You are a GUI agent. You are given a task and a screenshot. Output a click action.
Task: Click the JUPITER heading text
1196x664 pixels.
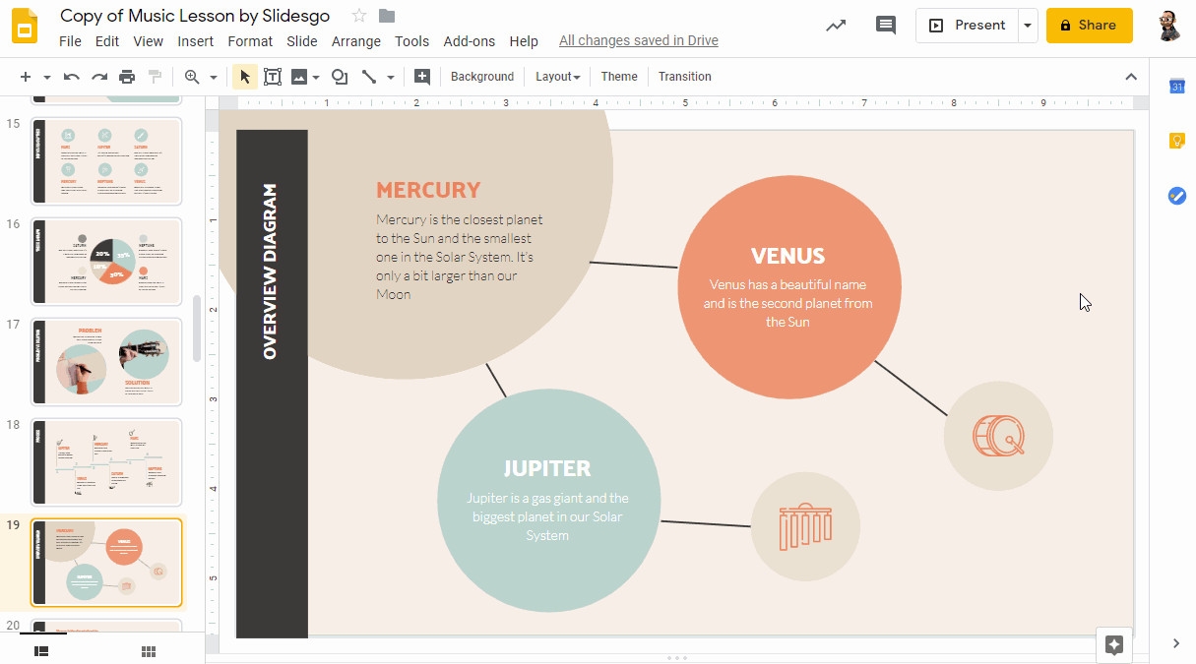point(547,468)
